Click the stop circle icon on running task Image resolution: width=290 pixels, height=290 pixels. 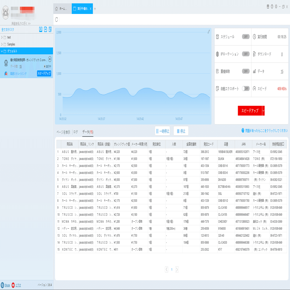(50, 59)
